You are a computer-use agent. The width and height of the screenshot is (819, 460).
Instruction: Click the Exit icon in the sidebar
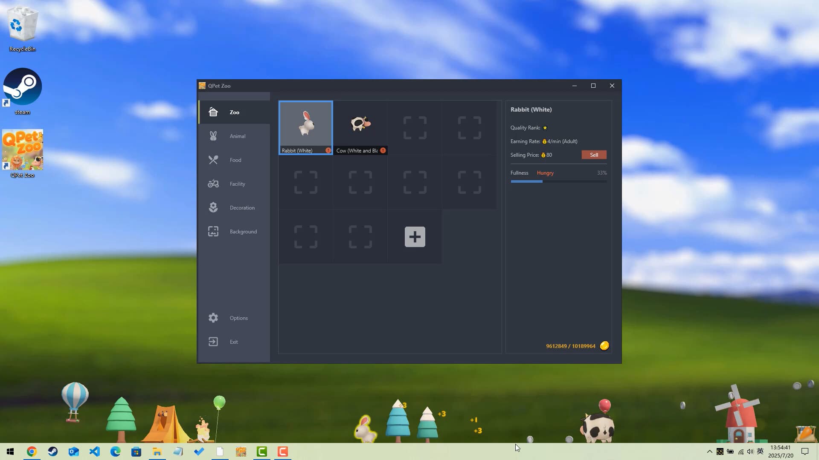(213, 342)
